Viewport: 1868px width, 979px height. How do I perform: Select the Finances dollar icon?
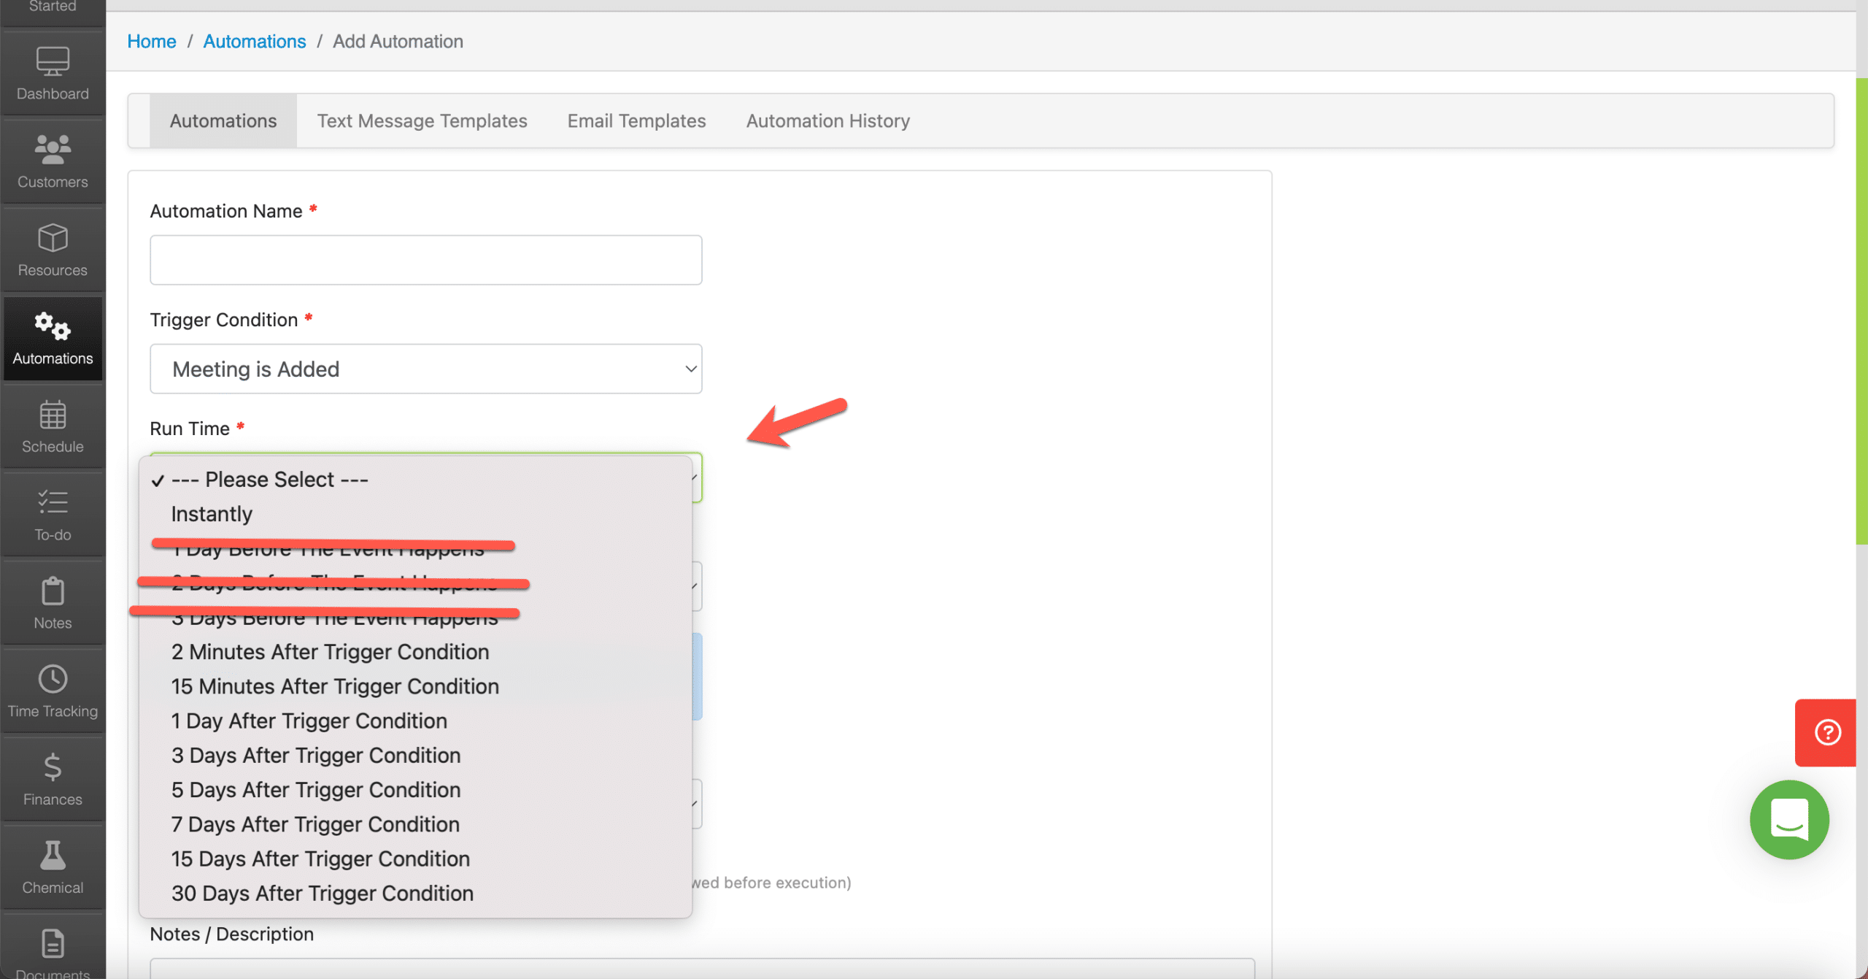pos(52,779)
